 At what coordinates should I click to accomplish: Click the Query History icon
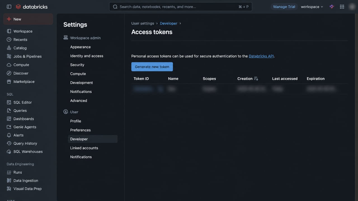tap(9, 143)
